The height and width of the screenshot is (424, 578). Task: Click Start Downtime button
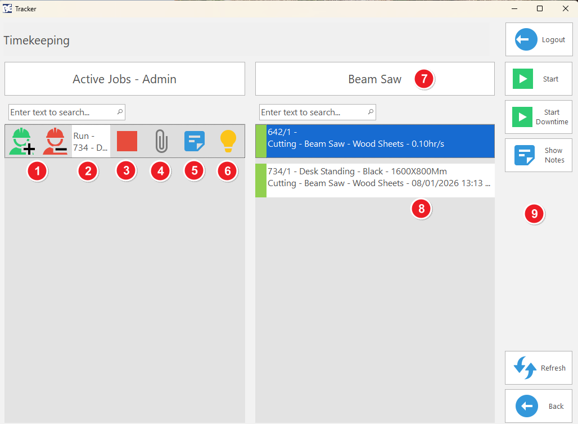point(539,117)
